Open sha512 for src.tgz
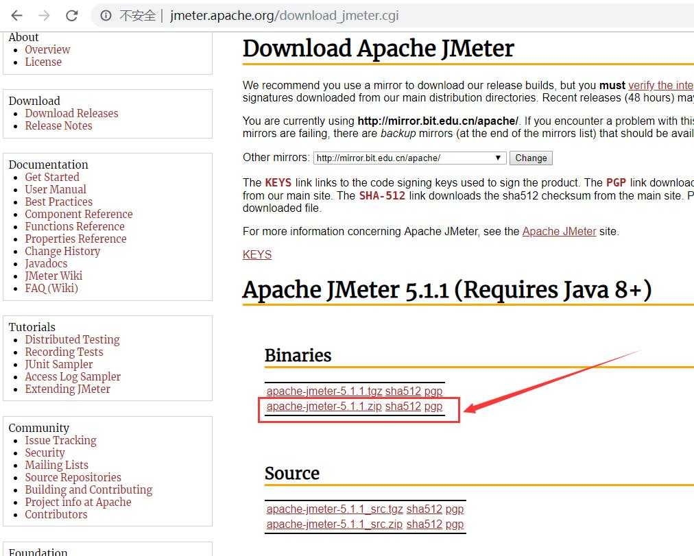694x556 pixels. coord(424,509)
